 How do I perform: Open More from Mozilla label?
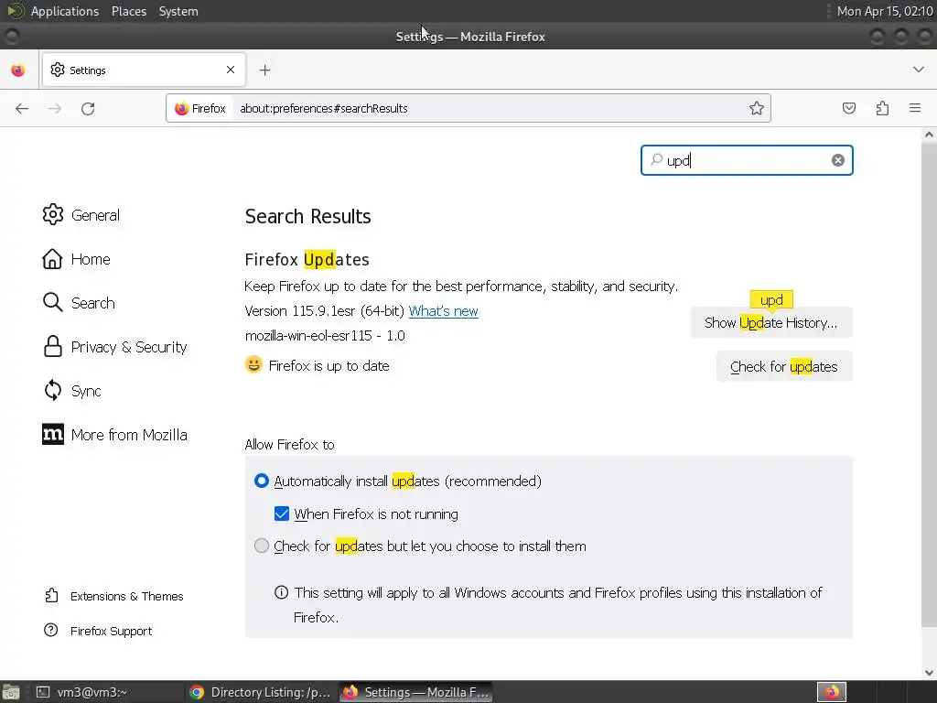pyautogui.click(x=129, y=435)
